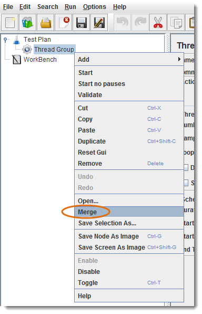Select the Test Plan tree label
This screenshot has height=314, width=202.
37,40
